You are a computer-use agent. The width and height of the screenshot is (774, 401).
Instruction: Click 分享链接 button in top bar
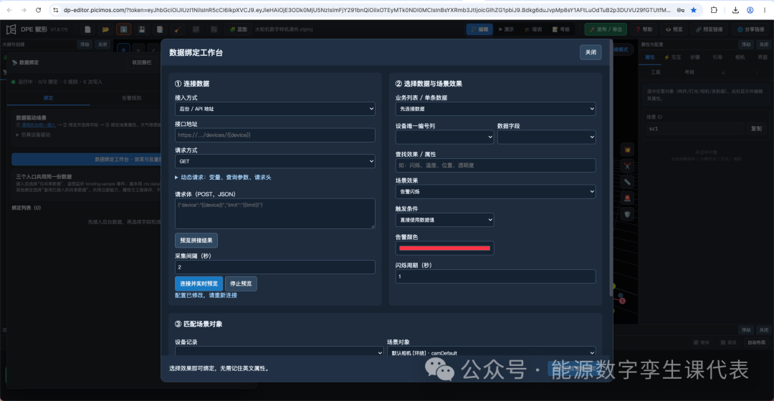pyautogui.click(x=750, y=29)
